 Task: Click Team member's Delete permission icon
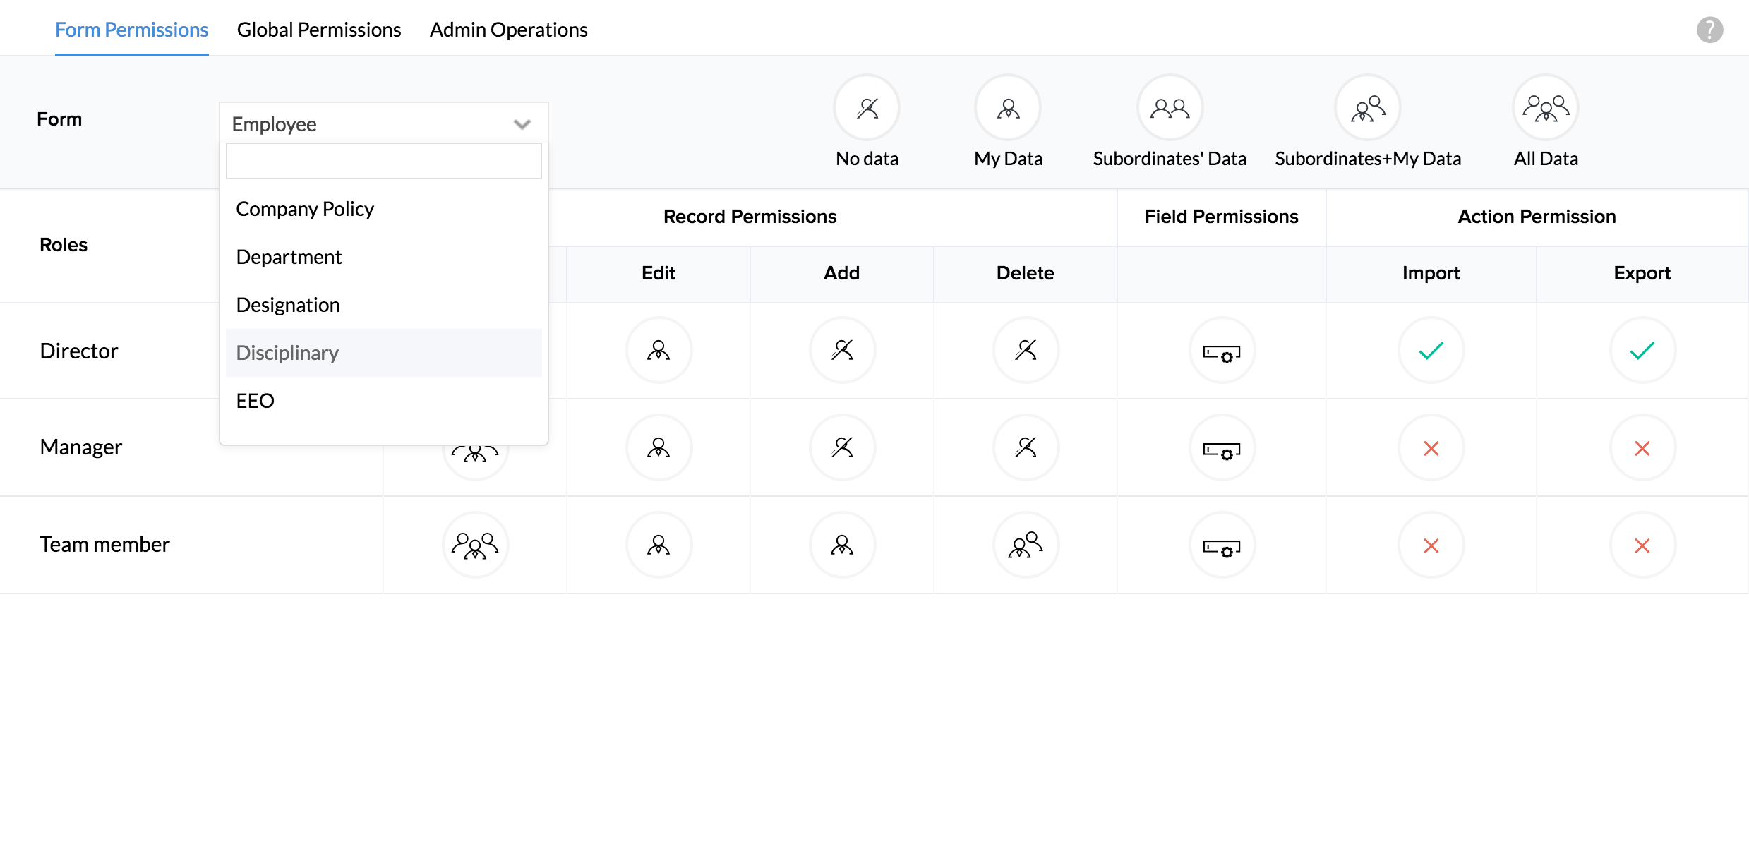coord(1026,545)
